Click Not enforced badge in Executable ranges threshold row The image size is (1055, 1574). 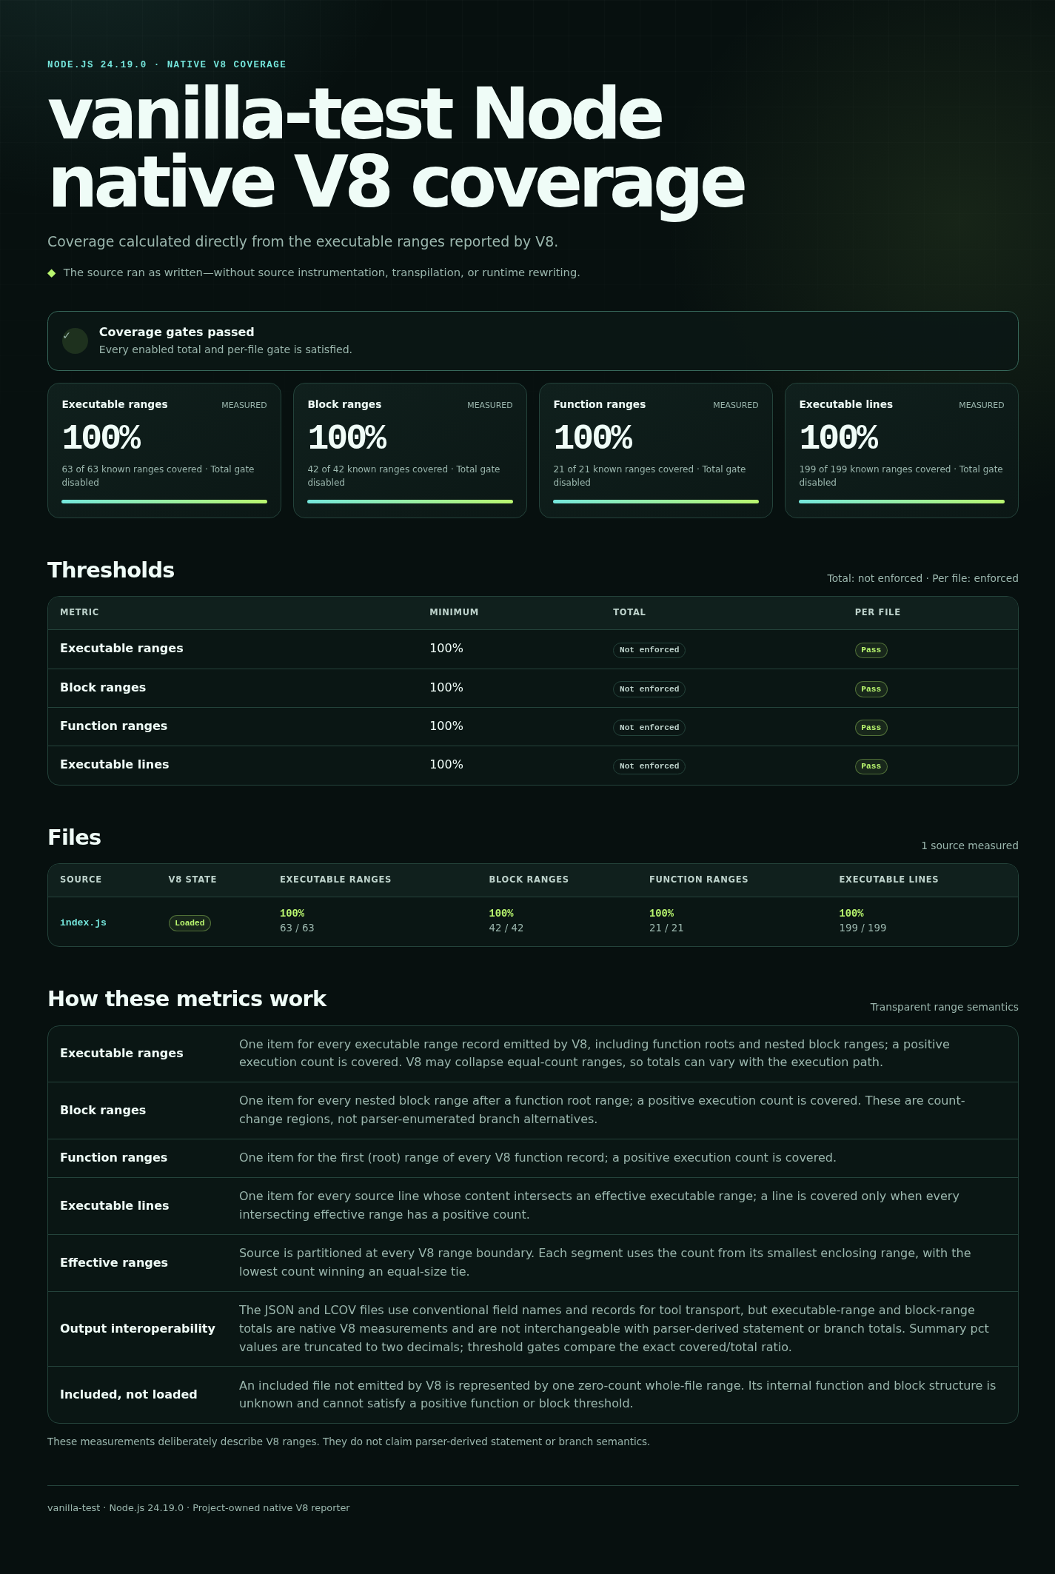pos(649,650)
